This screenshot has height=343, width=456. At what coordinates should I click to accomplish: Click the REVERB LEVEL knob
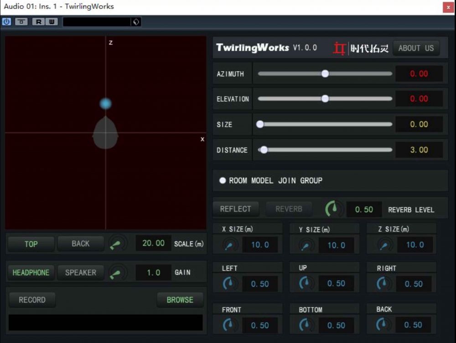tap(334, 209)
